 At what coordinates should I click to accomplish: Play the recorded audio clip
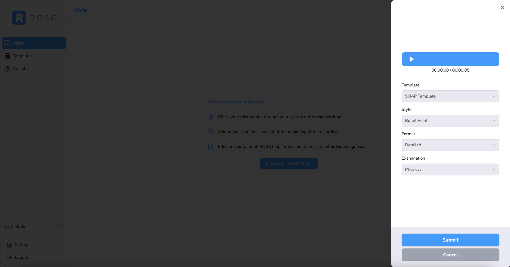coord(450,59)
